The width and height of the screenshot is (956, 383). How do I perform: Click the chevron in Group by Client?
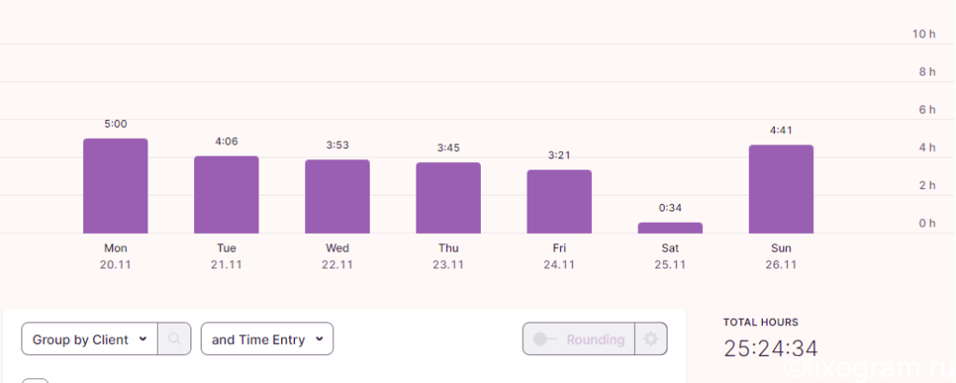coord(143,339)
